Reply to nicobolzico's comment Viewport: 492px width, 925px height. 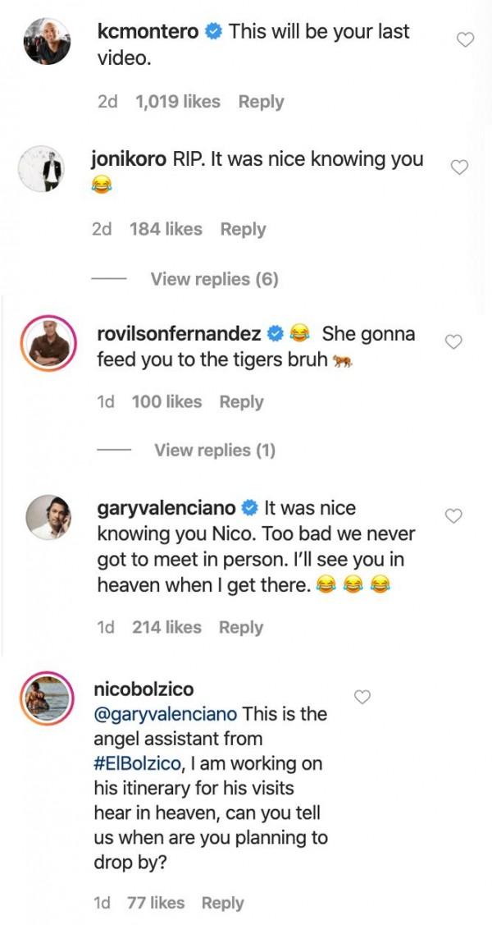[222, 903]
